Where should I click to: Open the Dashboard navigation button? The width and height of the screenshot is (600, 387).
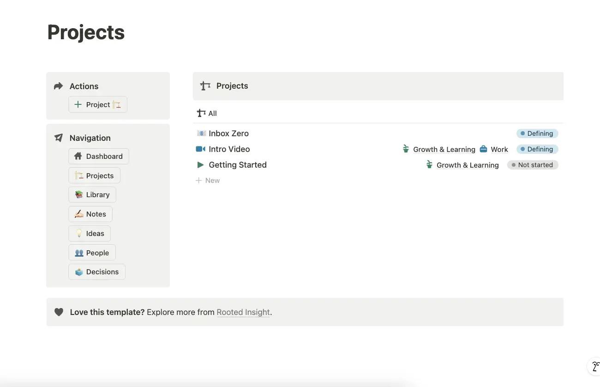[x=99, y=157]
